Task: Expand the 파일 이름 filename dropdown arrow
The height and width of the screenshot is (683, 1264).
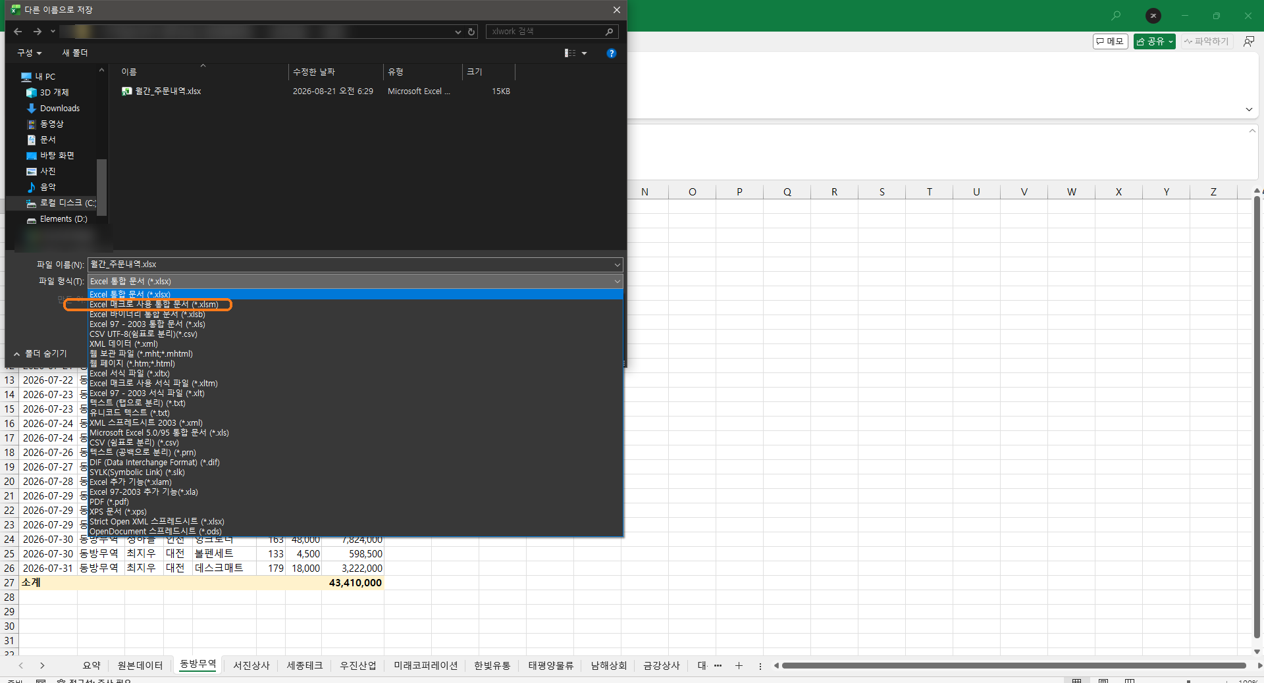Action: (x=617, y=265)
